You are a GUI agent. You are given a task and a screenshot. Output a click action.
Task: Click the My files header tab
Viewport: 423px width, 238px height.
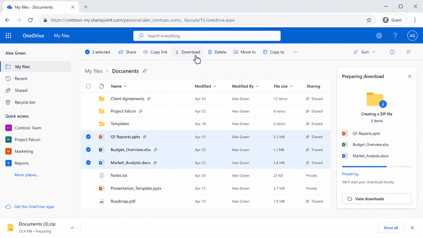62,36
